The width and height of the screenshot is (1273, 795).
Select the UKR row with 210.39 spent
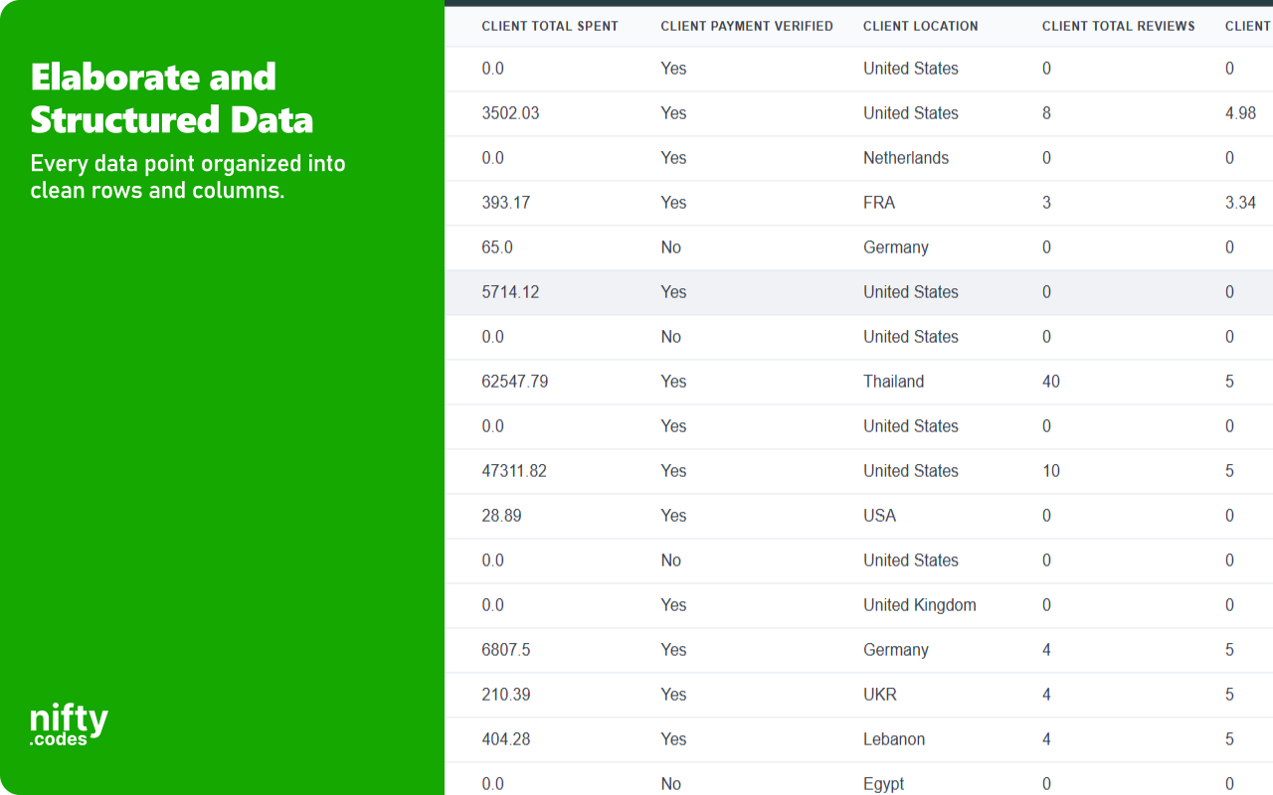click(696, 694)
